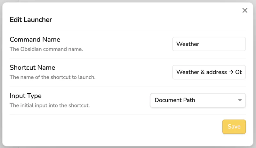Close the Edit Launcher dialog
Viewport: 256px width, 148px height.
point(245,11)
